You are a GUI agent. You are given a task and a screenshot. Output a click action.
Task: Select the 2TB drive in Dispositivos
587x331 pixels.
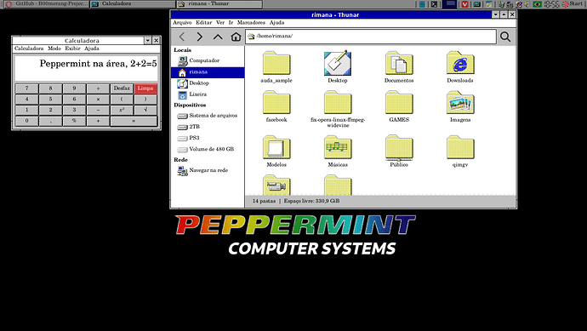pyautogui.click(x=194, y=127)
